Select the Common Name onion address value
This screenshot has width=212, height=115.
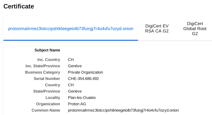[x=123, y=110]
